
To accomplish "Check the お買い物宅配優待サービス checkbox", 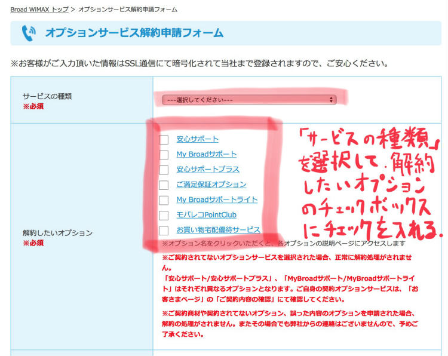I will [x=164, y=231].
